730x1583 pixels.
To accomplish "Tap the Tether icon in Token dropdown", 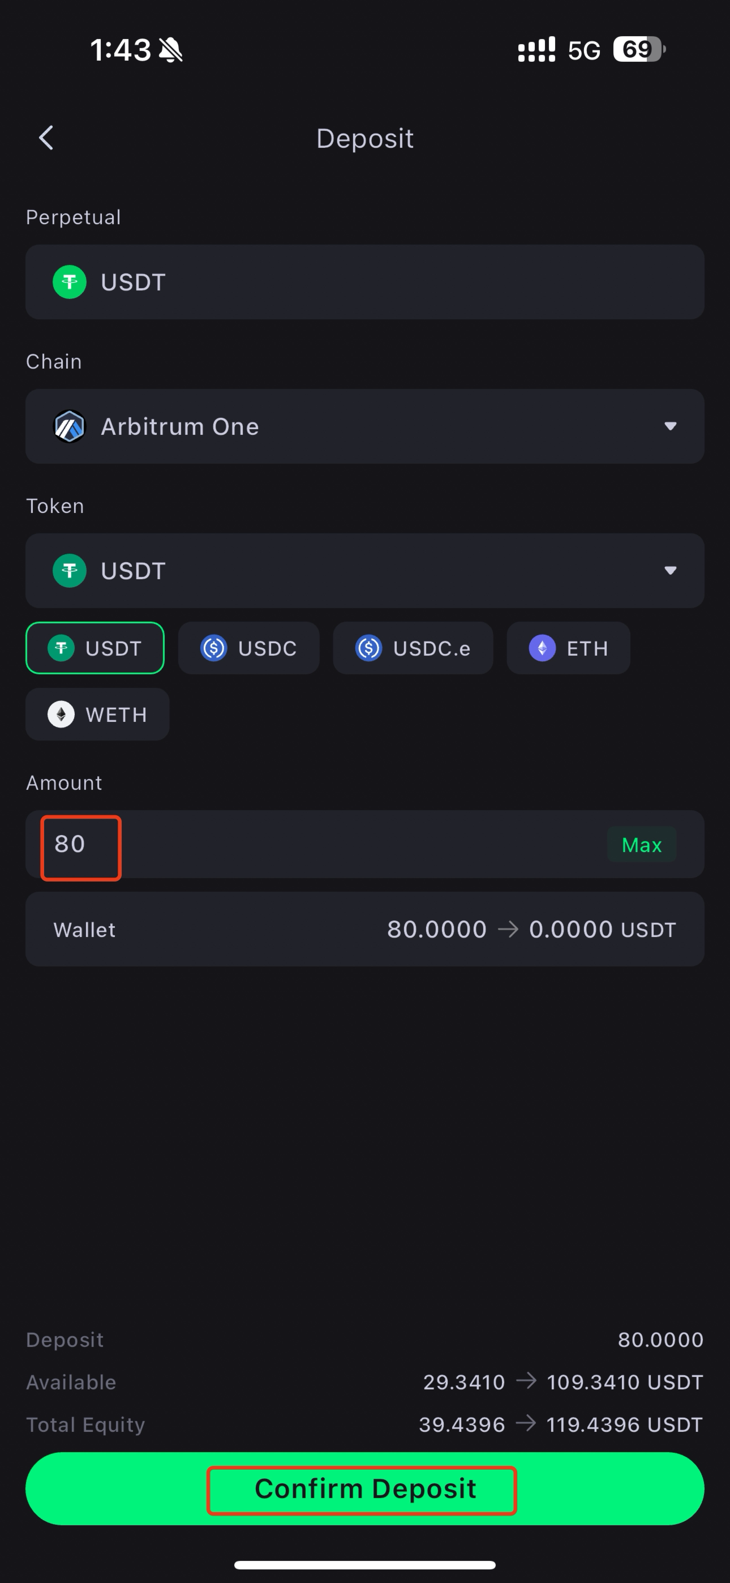I will 70,571.
